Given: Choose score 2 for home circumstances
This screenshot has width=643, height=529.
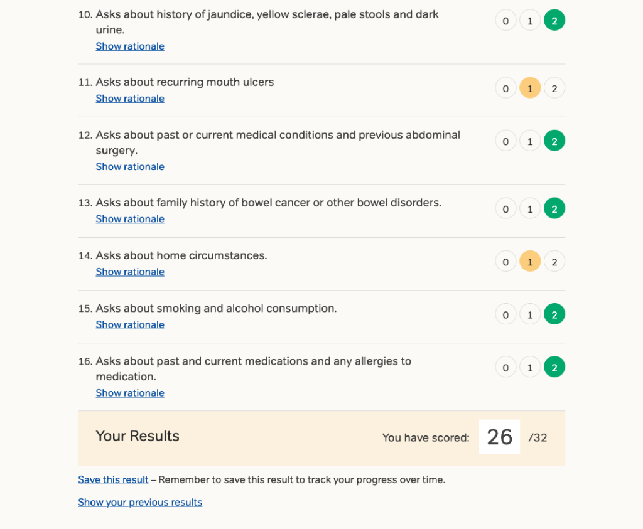Looking at the screenshot, I should coord(554,262).
